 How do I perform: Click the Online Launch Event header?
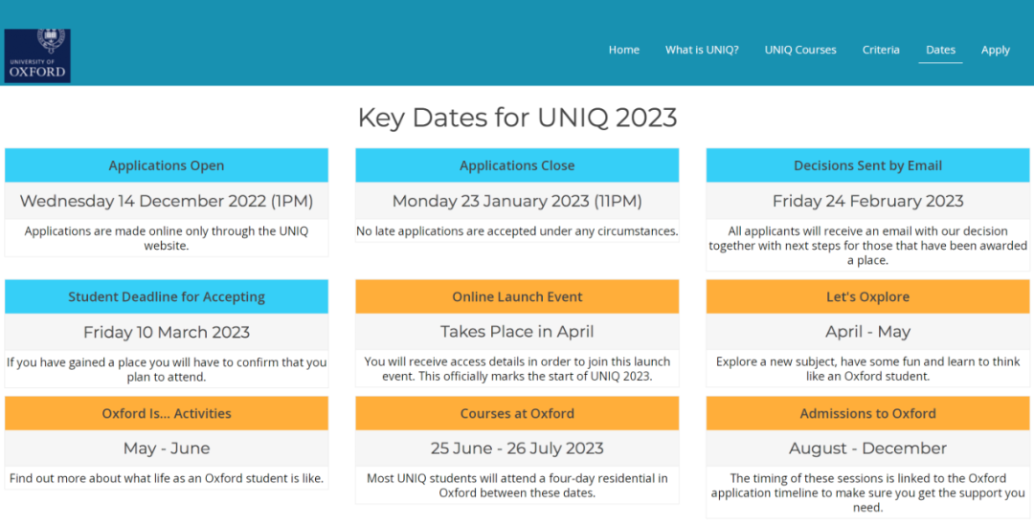coord(517,296)
